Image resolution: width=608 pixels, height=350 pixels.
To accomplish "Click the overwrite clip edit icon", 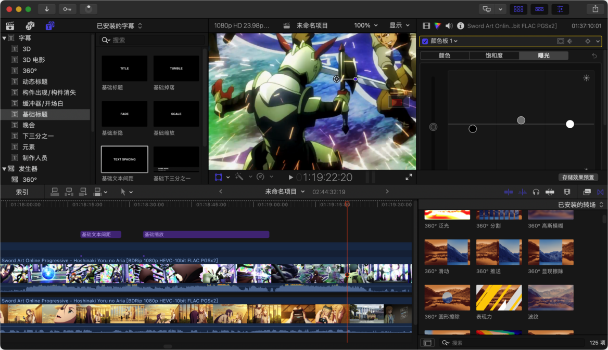I will [x=97, y=192].
